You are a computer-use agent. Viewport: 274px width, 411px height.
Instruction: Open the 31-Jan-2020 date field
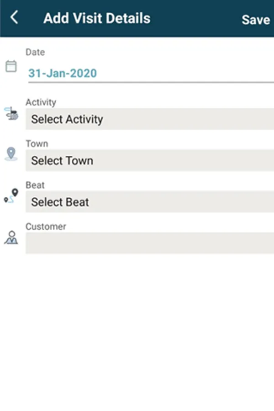point(63,73)
